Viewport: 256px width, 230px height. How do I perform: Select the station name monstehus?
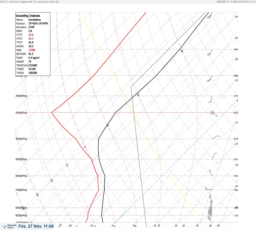point(34,20)
